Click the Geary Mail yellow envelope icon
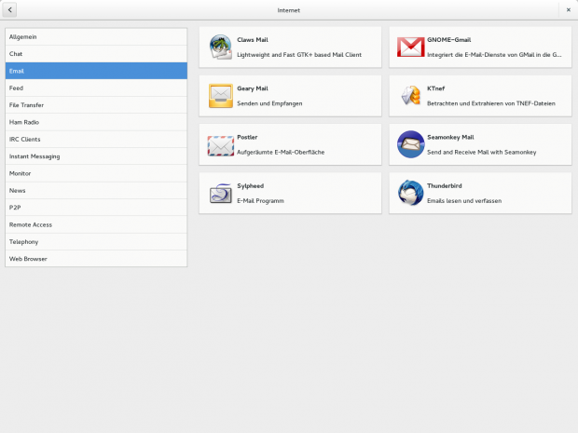Image resolution: width=578 pixels, height=433 pixels. click(221, 96)
